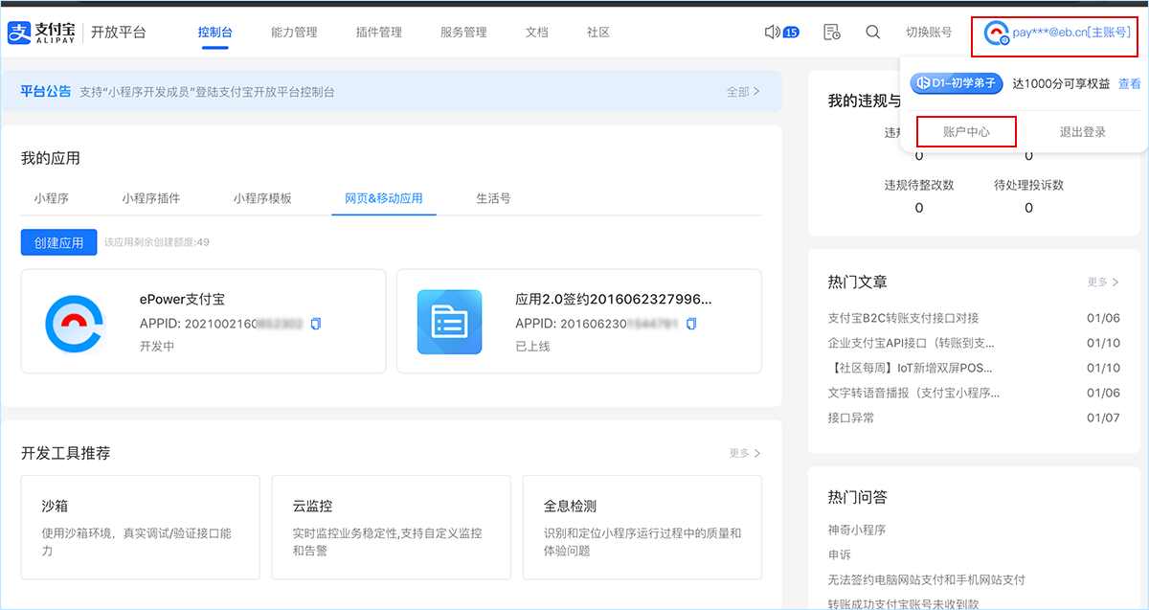Screen dimensions: 1149x610
Task: Click the 开放平台 title text
Action: pyautogui.click(x=119, y=33)
